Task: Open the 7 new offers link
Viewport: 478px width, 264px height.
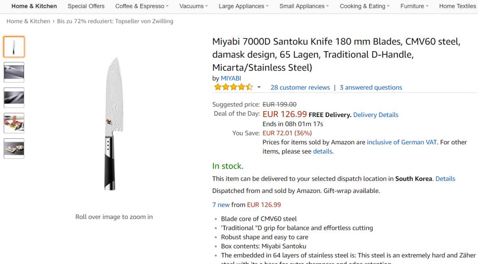Action: point(221,204)
